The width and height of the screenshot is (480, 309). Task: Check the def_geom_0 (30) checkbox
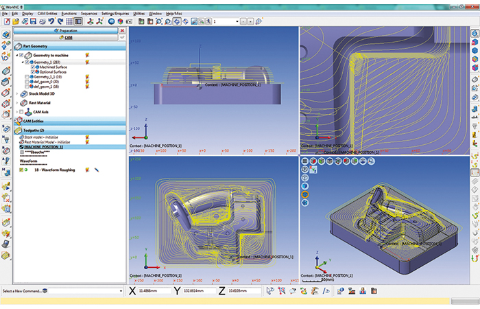pos(27,82)
